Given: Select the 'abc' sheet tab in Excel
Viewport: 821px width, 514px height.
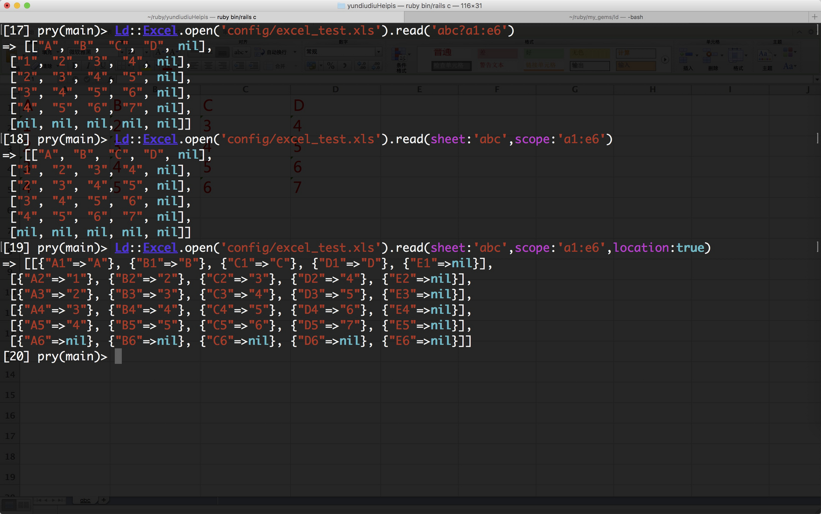Looking at the screenshot, I should pyautogui.click(x=85, y=500).
